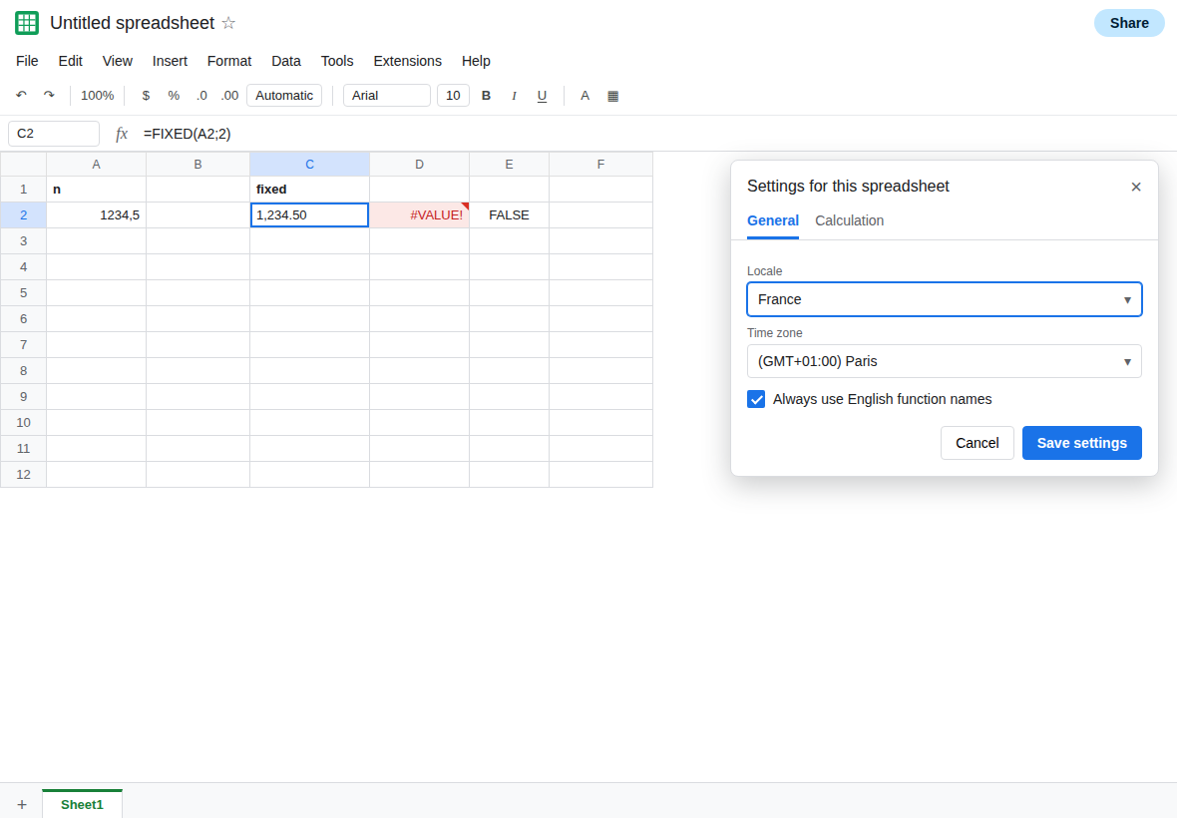Screen dimensions: 1177x818
Task: Close the spreadsheet settings dialog
Action: click(1136, 187)
